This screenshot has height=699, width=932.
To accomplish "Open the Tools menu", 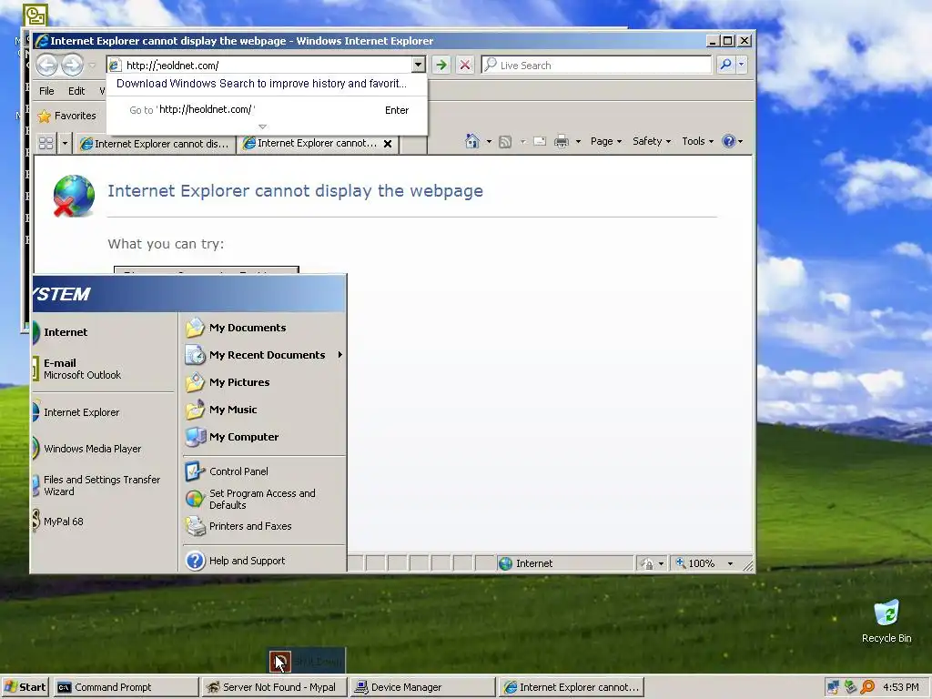I will tap(697, 141).
